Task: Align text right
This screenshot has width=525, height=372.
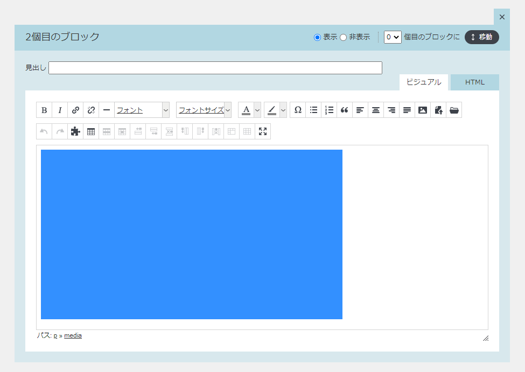Action: tap(391, 110)
